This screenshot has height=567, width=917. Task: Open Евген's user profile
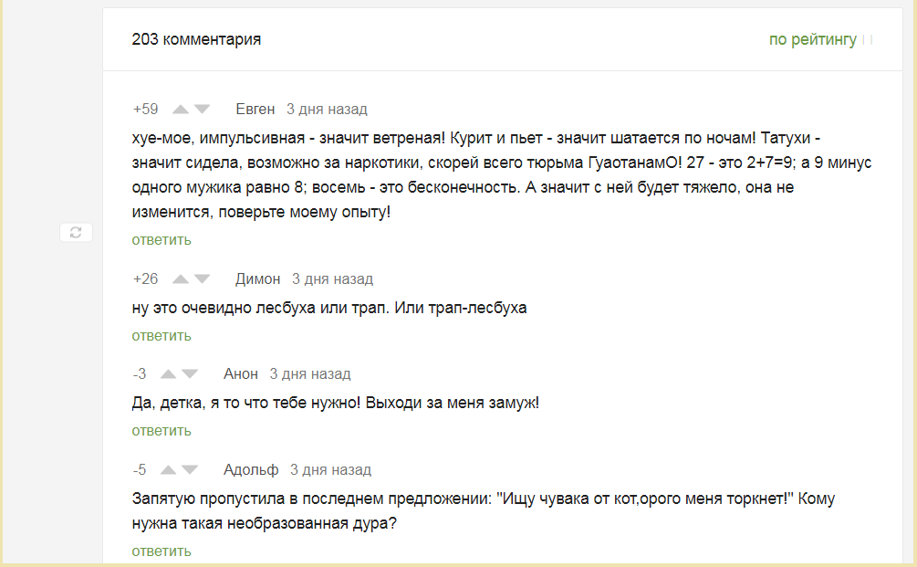click(x=255, y=110)
